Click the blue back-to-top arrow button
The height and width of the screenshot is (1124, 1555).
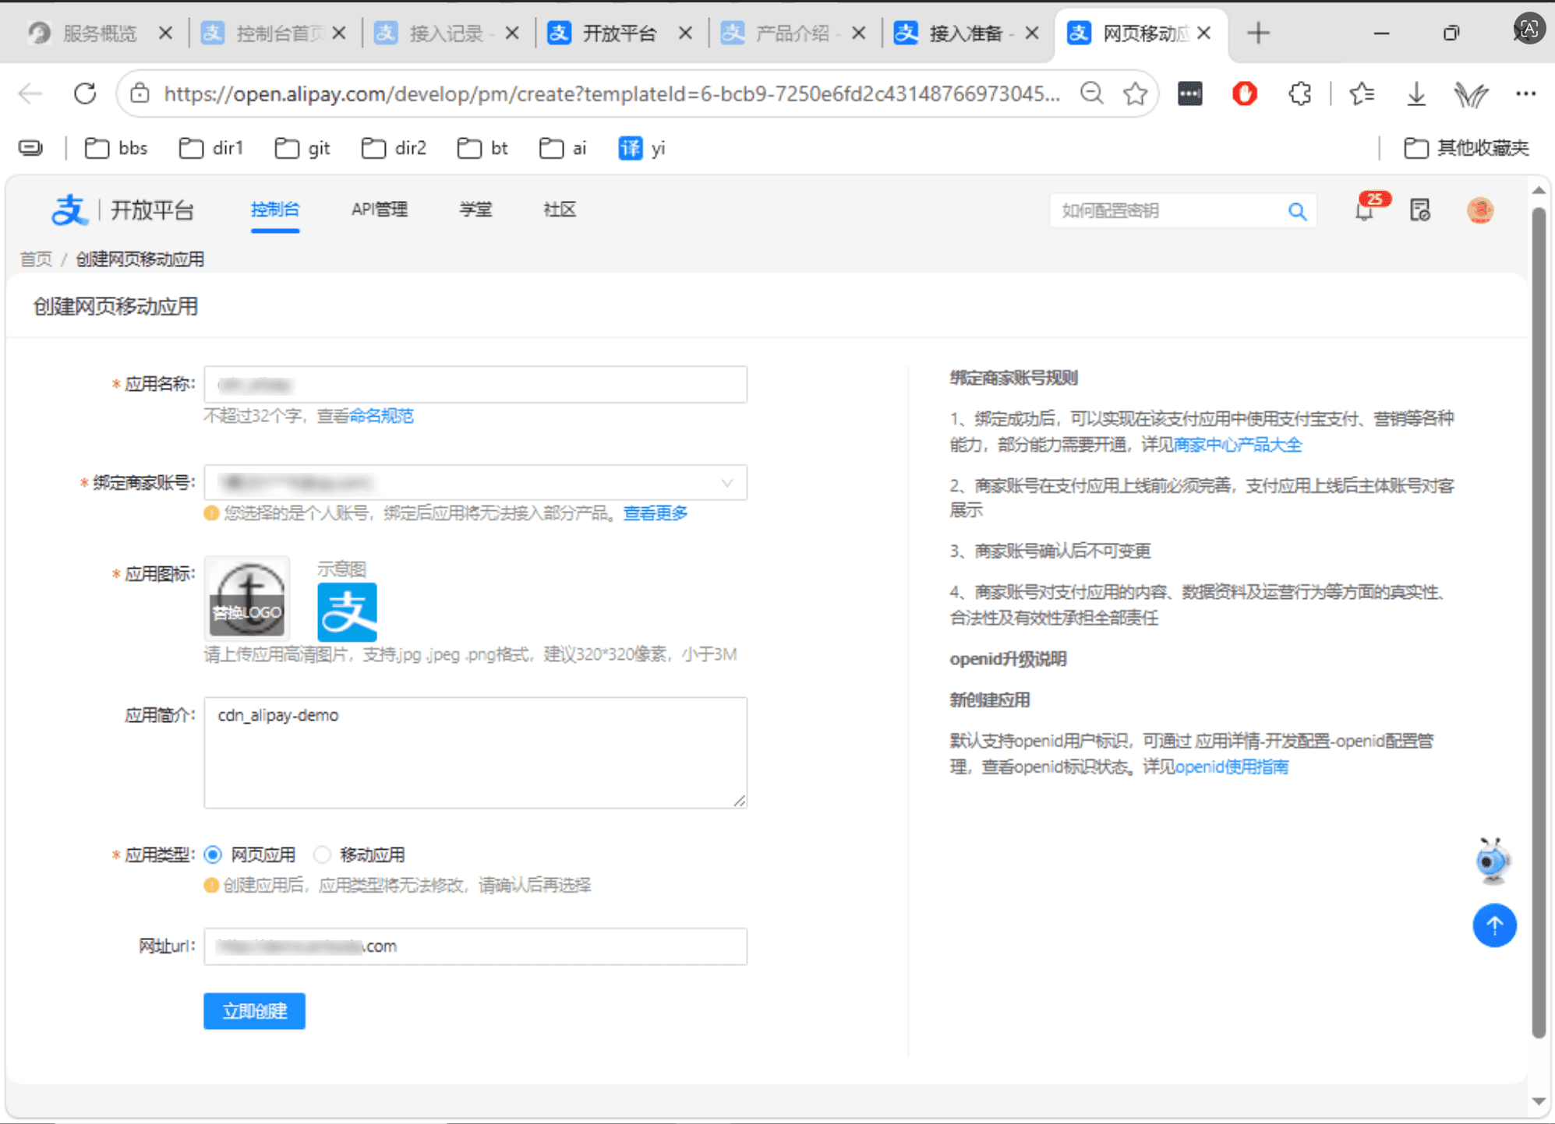pos(1494,925)
